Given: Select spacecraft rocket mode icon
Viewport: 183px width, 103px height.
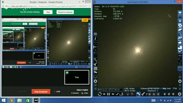Looking at the screenshot, I should pyautogui.click(x=143, y=94).
